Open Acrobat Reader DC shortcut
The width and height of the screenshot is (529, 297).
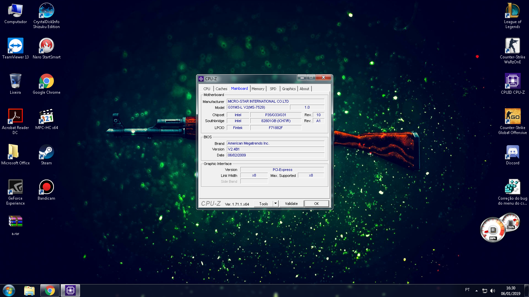click(15, 121)
